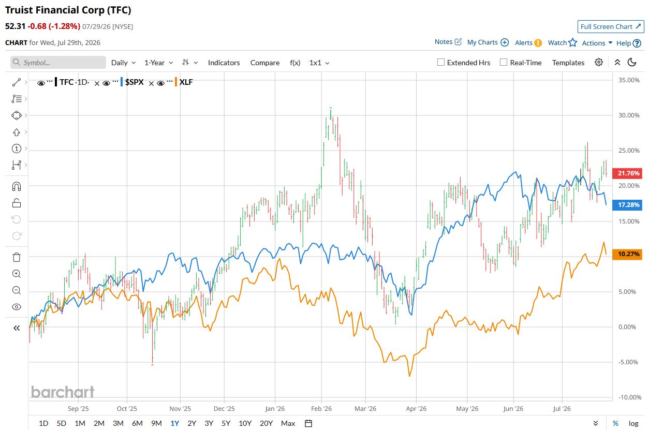Toggle percent scale mode

pos(615,423)
